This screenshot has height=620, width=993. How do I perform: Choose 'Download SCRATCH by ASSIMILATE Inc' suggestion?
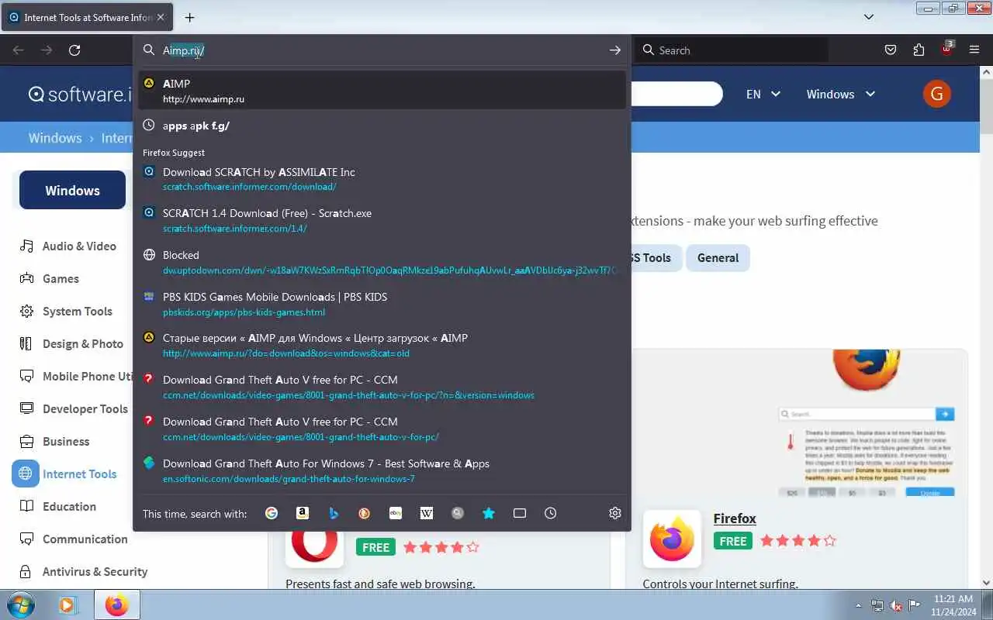(382, 179)
